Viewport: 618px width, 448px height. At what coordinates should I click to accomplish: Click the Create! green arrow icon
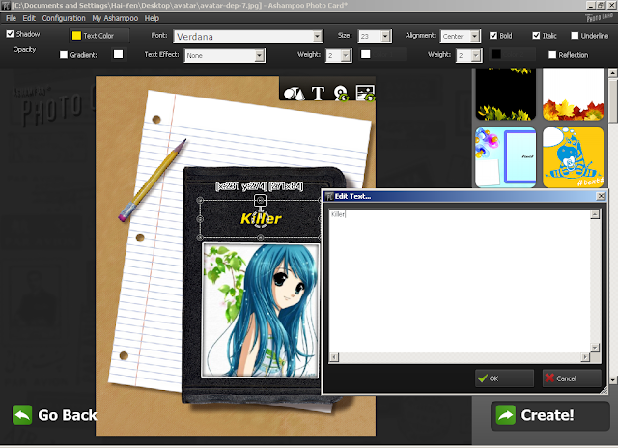pyautogui.click(x=506, y=415)
